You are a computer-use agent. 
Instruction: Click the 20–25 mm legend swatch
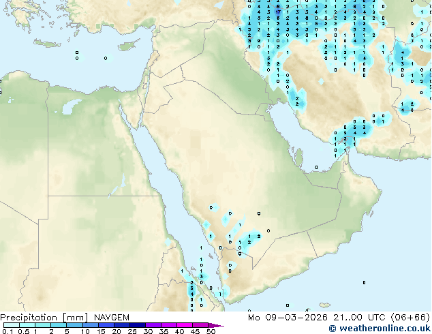pos(121,325)
